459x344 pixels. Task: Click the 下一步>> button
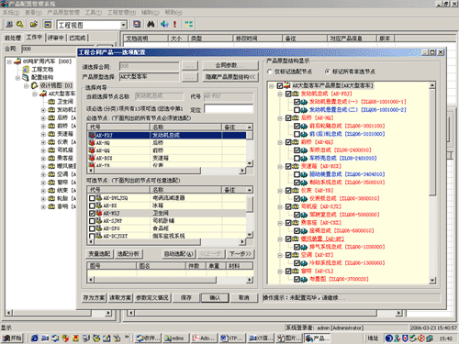[241, 254]
